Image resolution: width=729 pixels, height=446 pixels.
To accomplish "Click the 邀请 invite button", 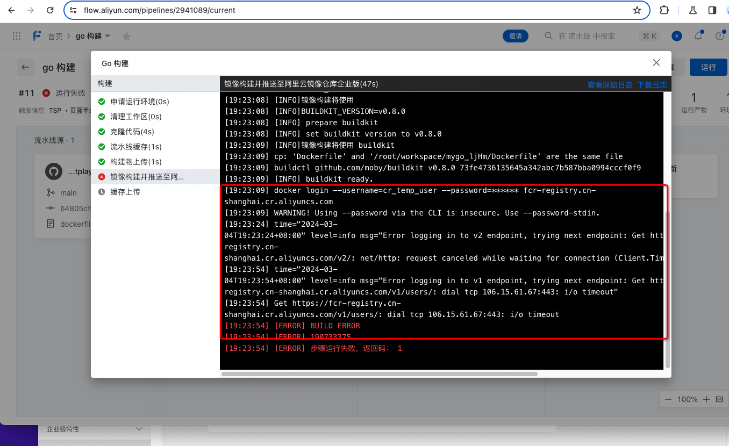I will click(516, 36).
